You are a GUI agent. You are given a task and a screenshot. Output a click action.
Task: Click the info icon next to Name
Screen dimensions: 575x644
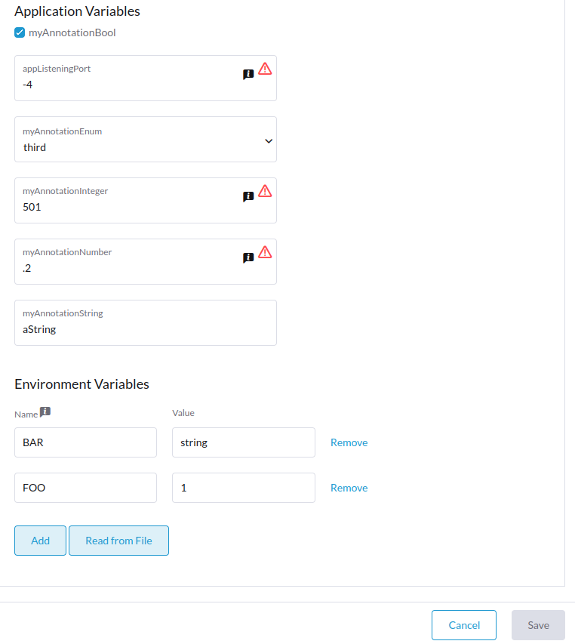tap(44, 411)
